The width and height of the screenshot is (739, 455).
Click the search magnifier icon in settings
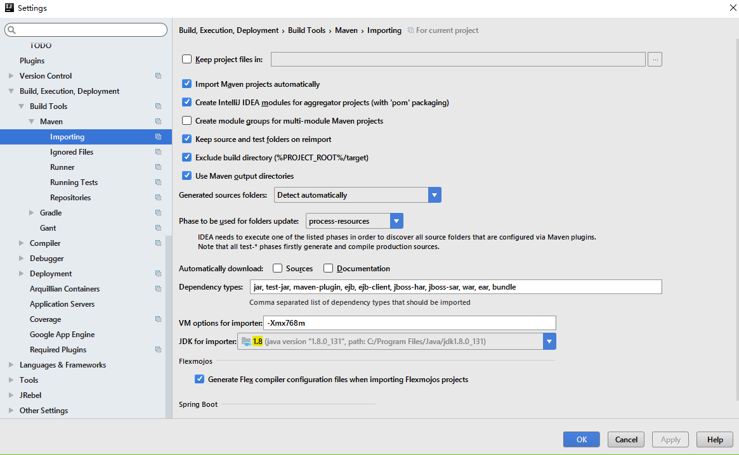(x=12, y=30)
